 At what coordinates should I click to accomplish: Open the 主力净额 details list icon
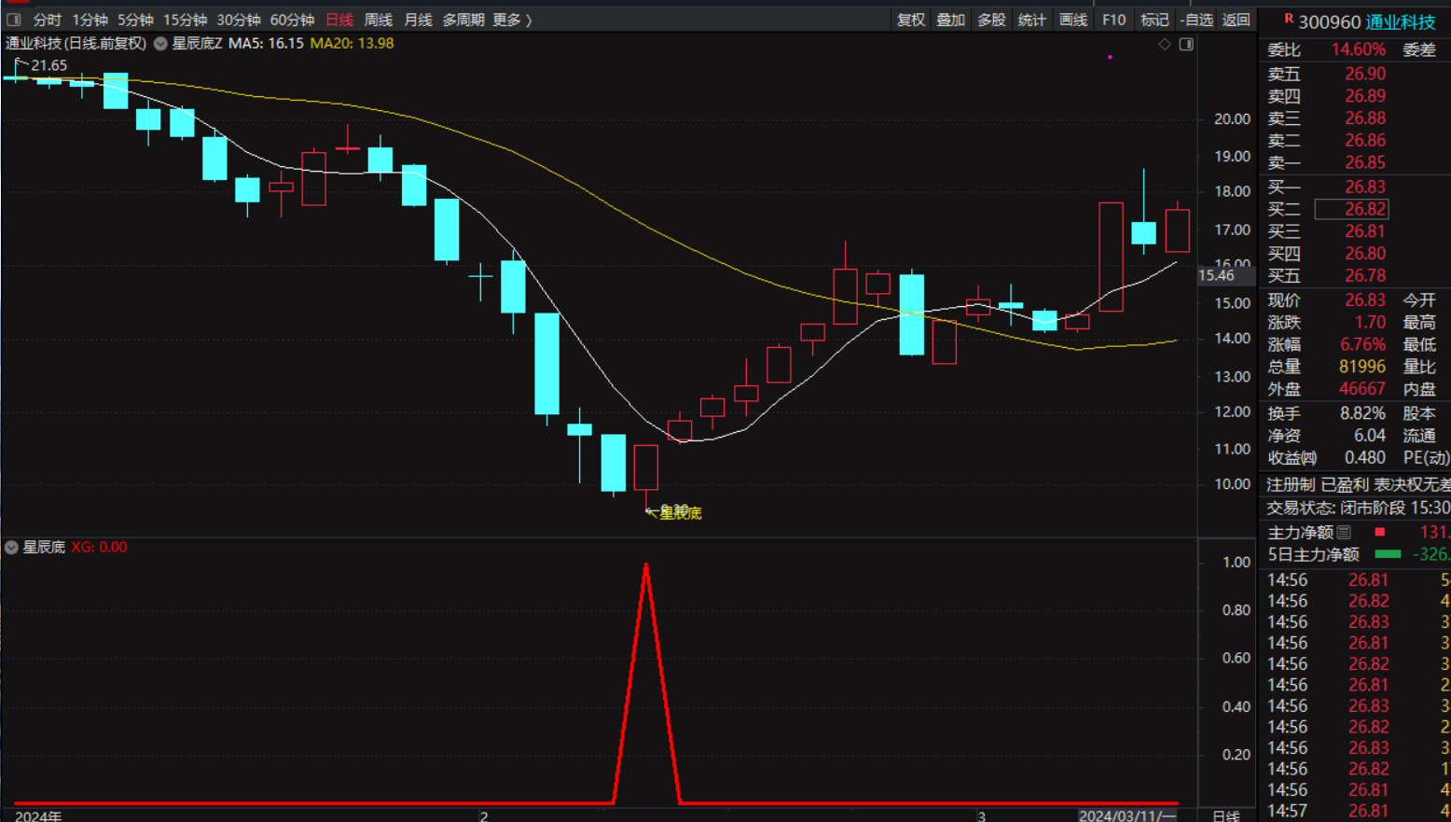coord(1344,532)
